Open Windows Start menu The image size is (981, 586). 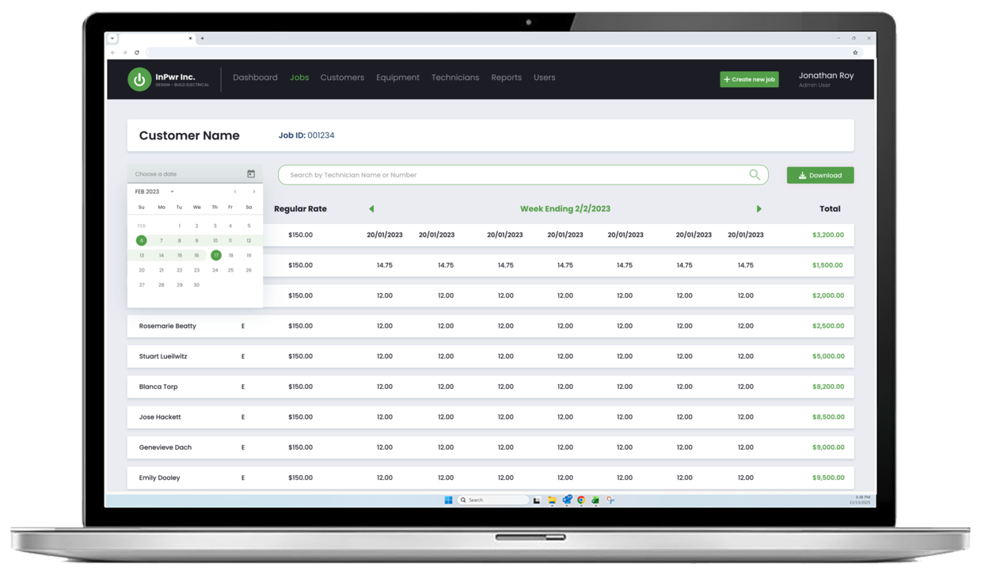click(x=448, y=500)
